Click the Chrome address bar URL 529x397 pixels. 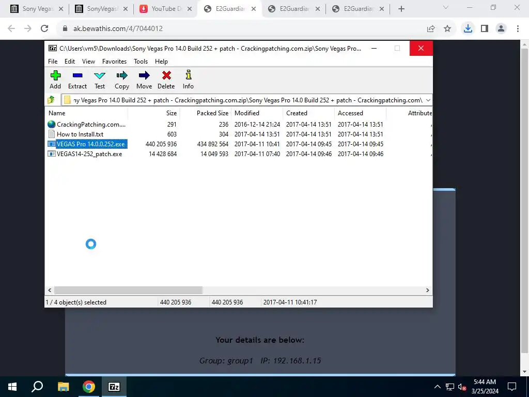click(118, 29)
